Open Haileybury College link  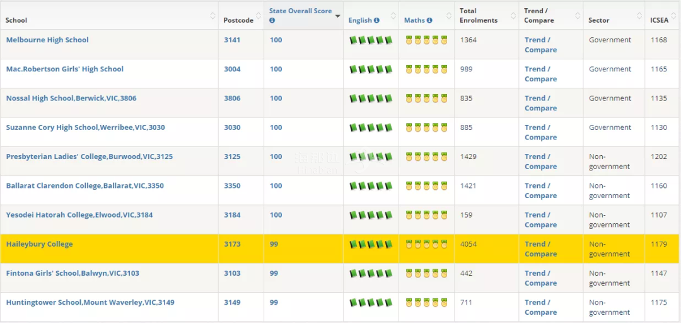click(x=40, y=244)
